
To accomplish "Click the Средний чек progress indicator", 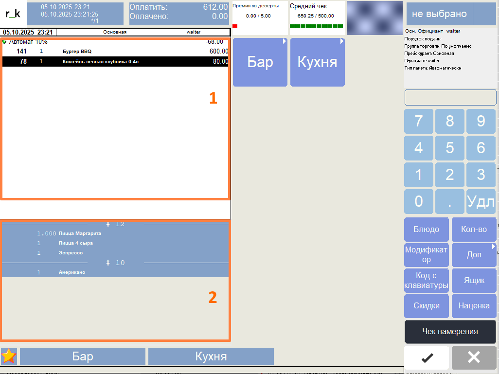I will pos(317,18).
